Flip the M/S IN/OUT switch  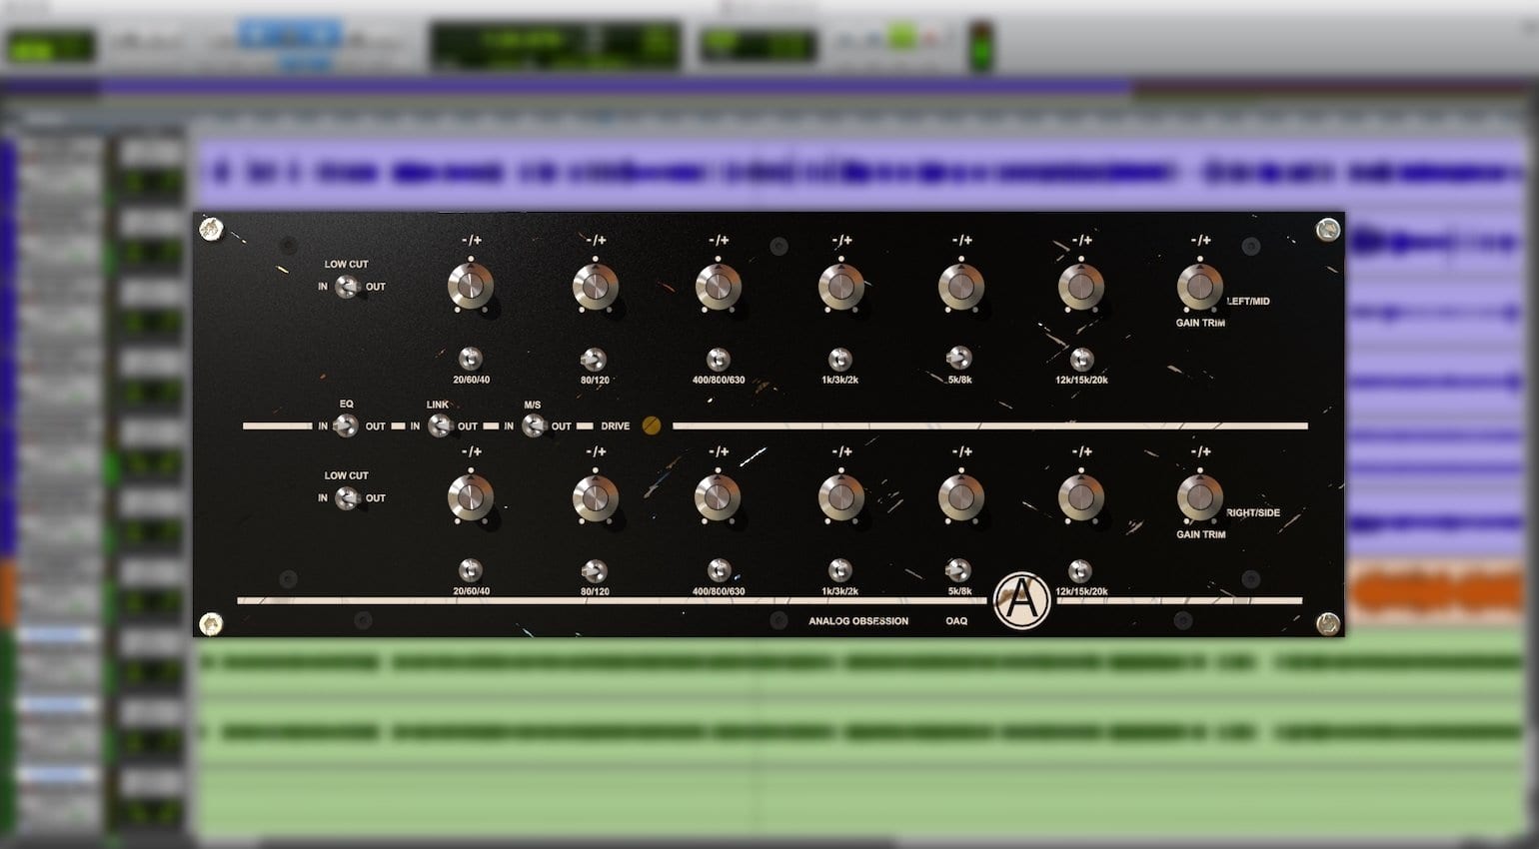(534, 426)
